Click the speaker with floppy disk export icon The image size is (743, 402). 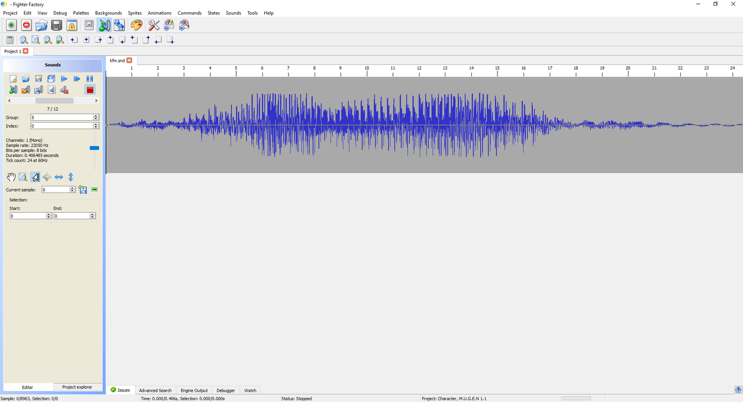[39, 90]
